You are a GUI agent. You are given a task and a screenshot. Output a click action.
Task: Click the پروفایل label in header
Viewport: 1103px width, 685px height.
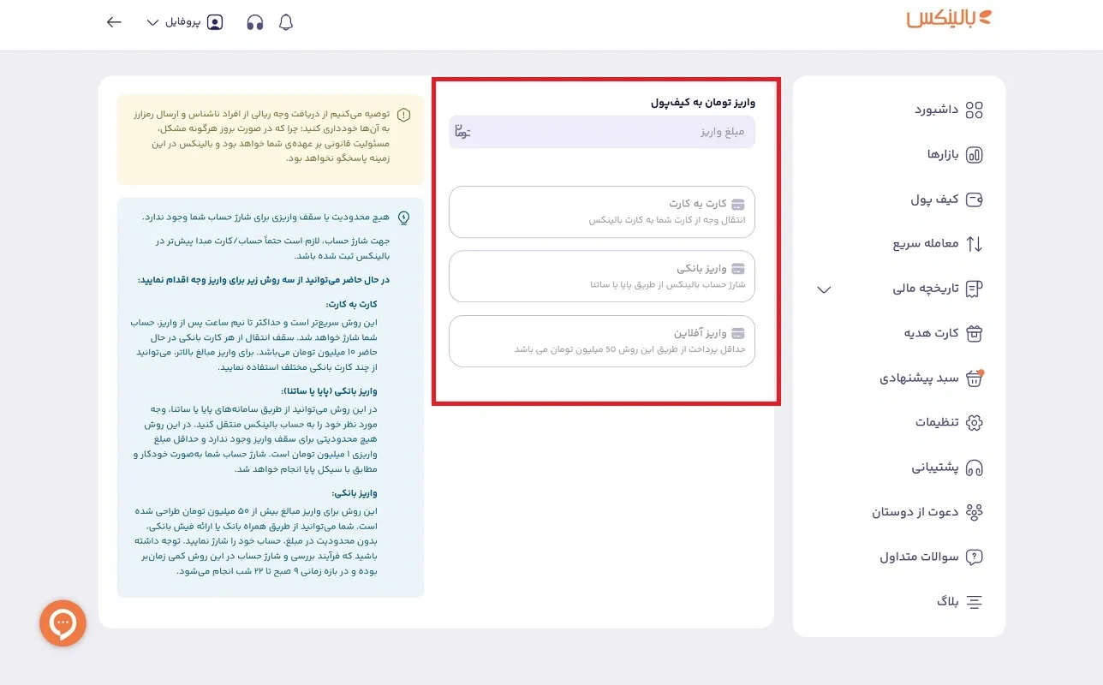click(x=182, y=22)
